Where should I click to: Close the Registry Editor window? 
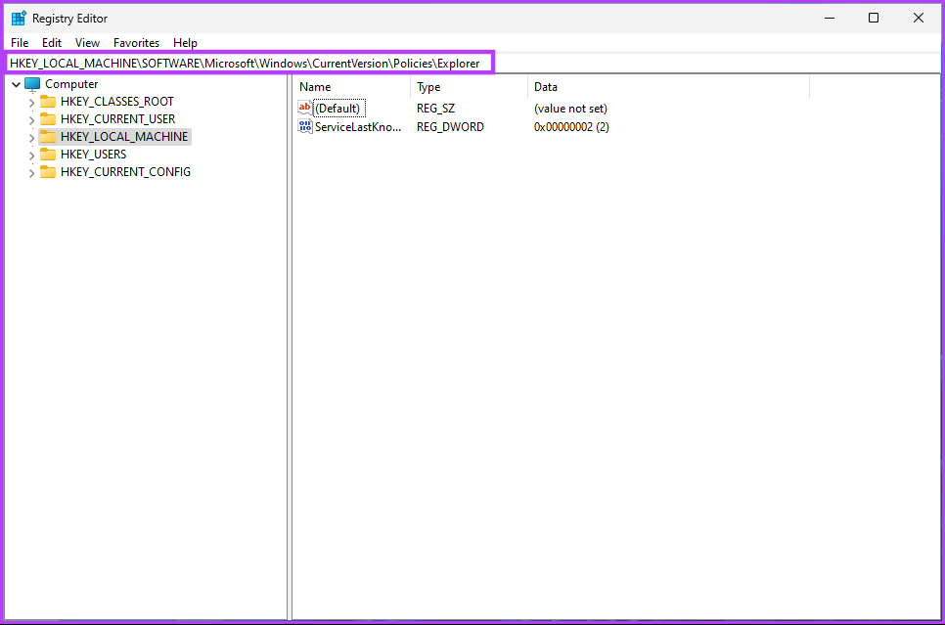tap(918, 18)
